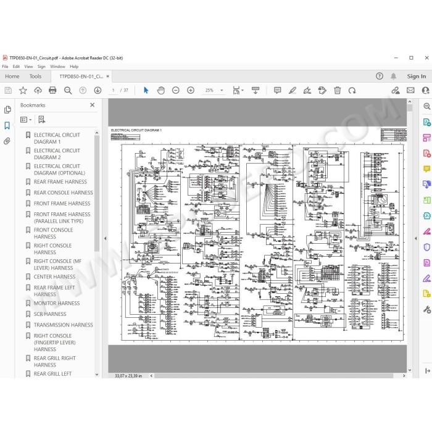The image size is (432, 432).
Task: Click the horizontal scrollbar below the document
Action: pyautogui.click(x=273, y=375)
